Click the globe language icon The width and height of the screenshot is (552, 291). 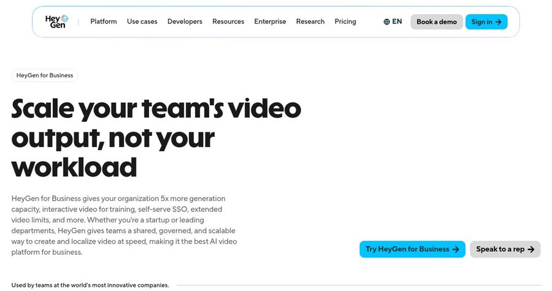click(x=386, y=22)
